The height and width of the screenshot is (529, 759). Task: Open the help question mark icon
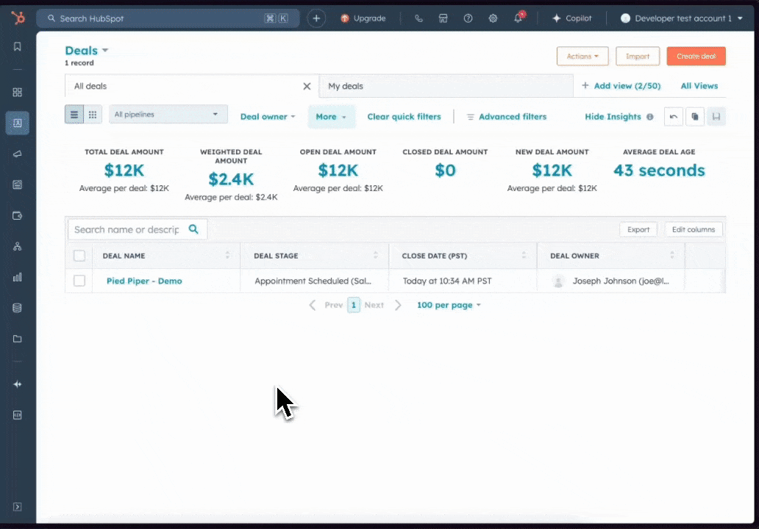[468, 18]
